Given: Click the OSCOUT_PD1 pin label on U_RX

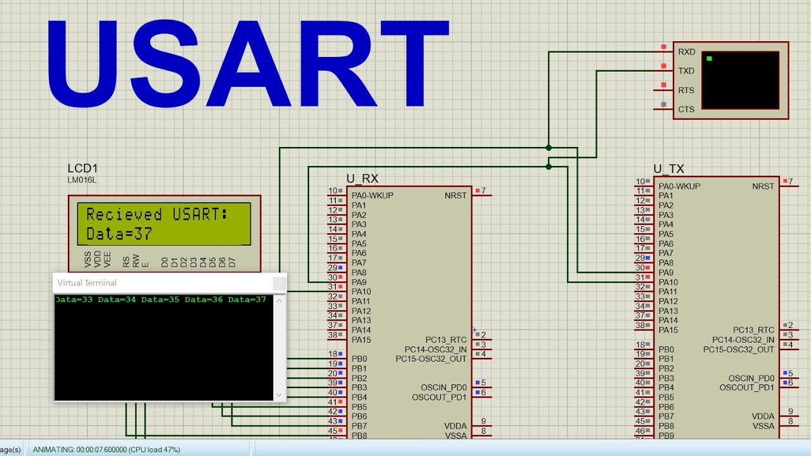Looking at the screenshot, I should [439, 397].
